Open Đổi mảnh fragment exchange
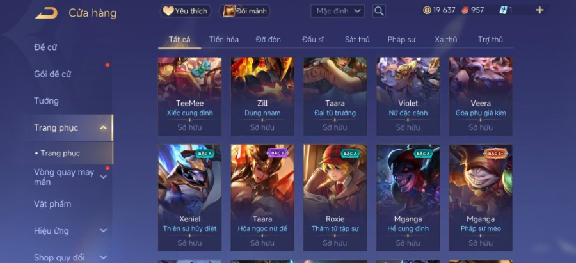The image size is (576, 263). coord(244,11)
